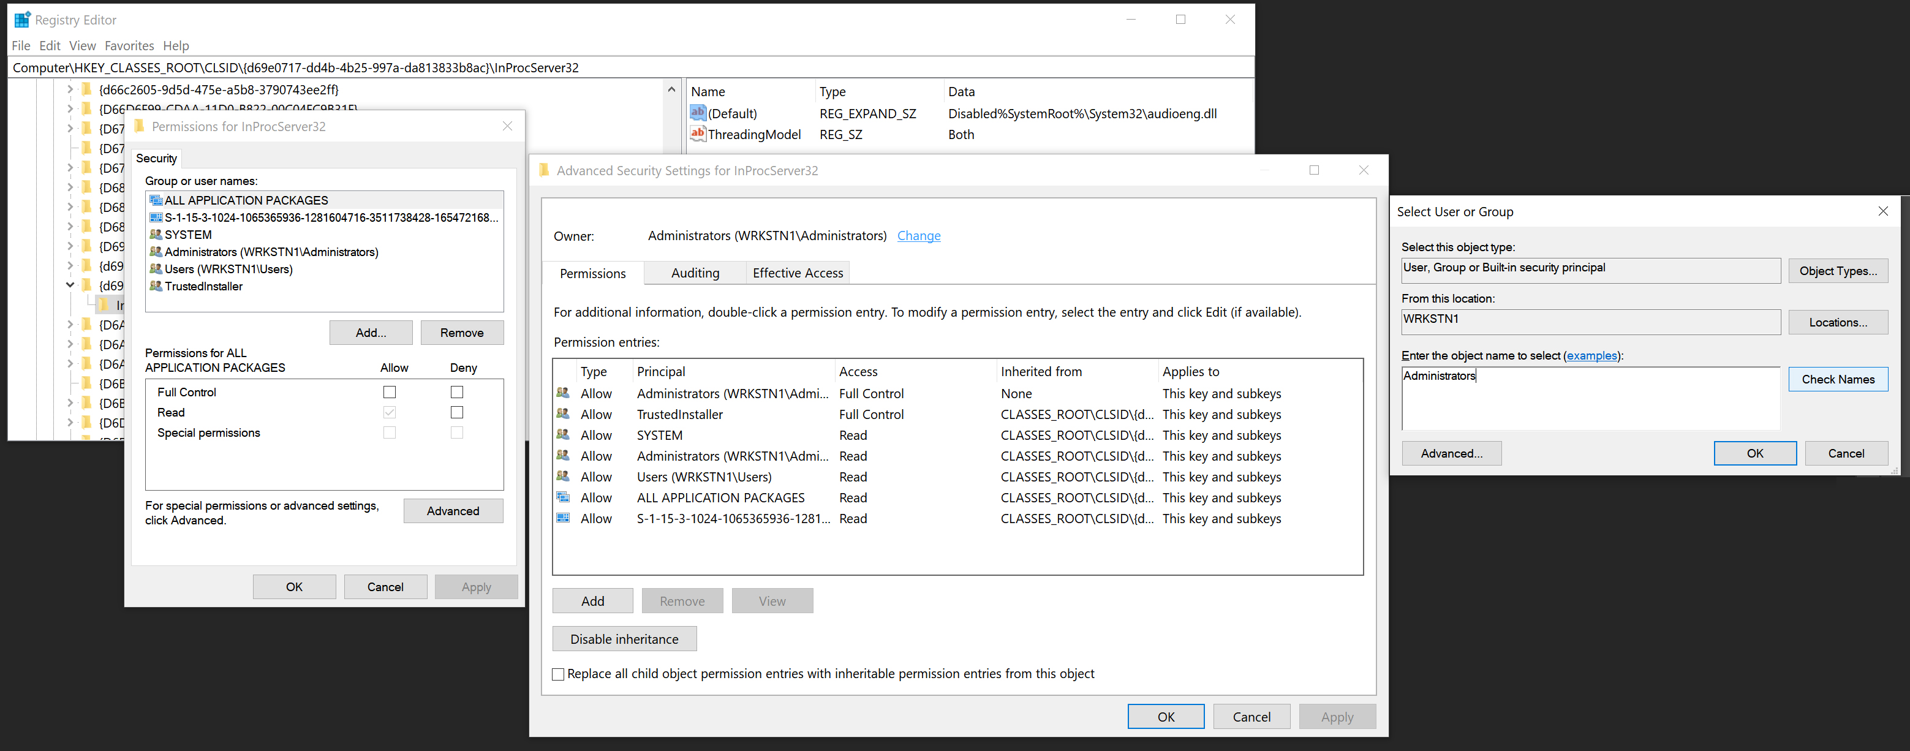The width and height of the screenshot is (1910, 751).
Task: Open the File menu in Registry Editor
Action: [21, 45]
